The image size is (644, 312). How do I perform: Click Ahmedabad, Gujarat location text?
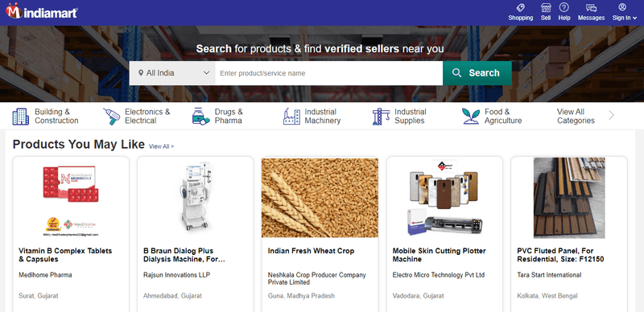coord(172,296)
